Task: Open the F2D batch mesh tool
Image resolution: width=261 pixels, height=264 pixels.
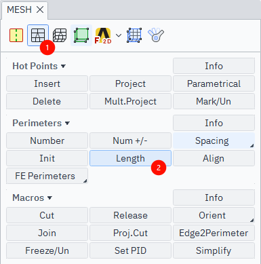Action: [x=103, y=35]
